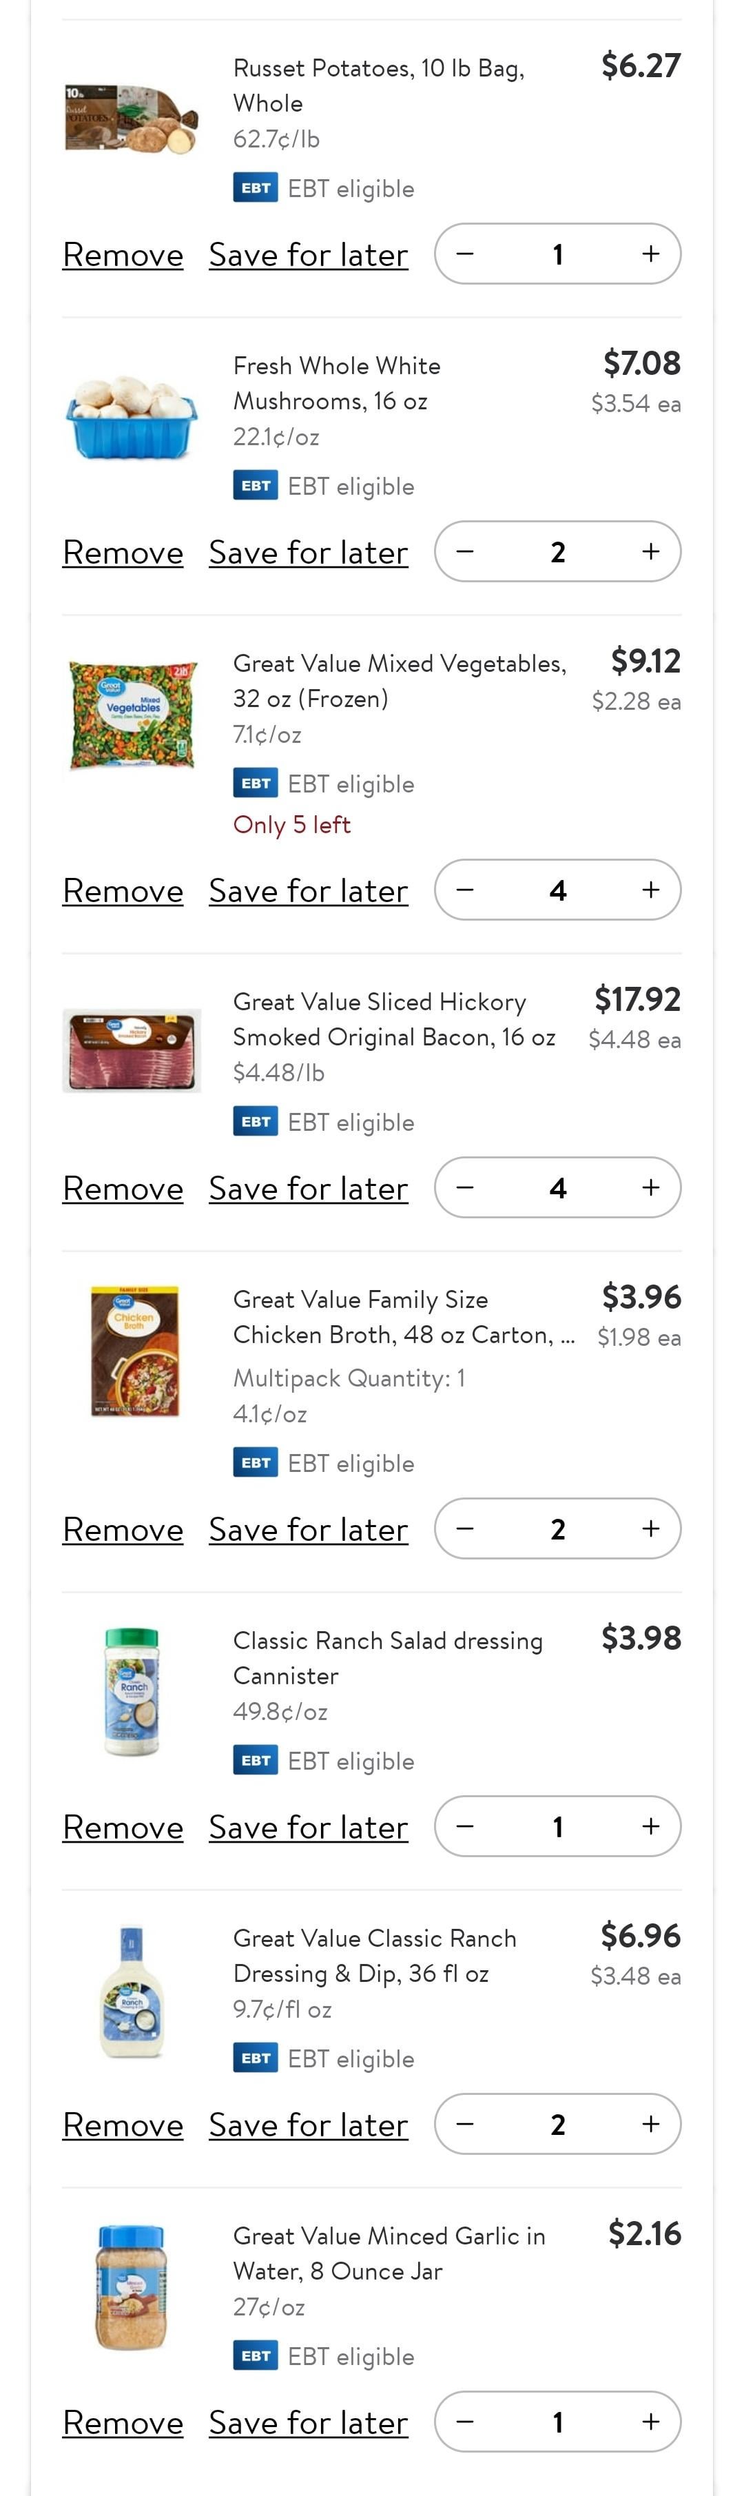Reduce Hickory Smoked Bacon quantity by one

coord(465,1187)
